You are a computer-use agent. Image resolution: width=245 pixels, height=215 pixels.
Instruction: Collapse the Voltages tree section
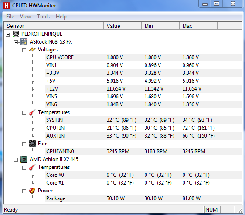tap(24, 50)
